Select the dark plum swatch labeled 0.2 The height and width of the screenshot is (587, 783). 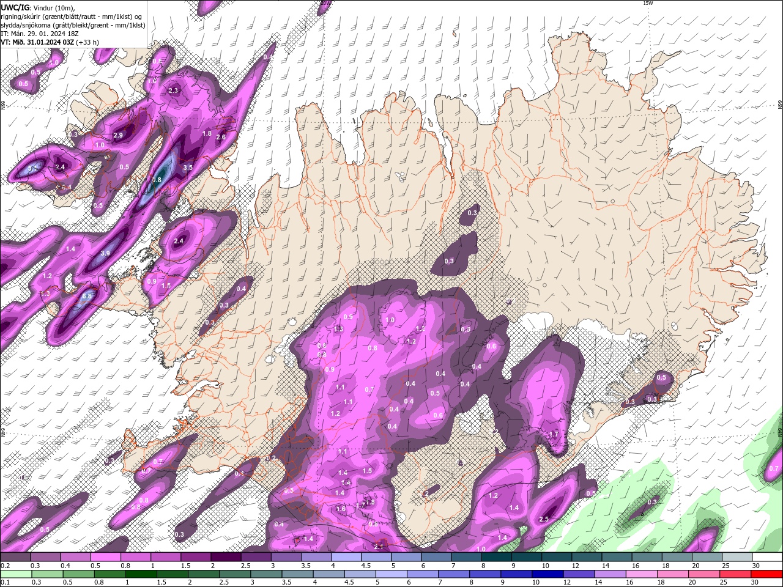(15, 557)
